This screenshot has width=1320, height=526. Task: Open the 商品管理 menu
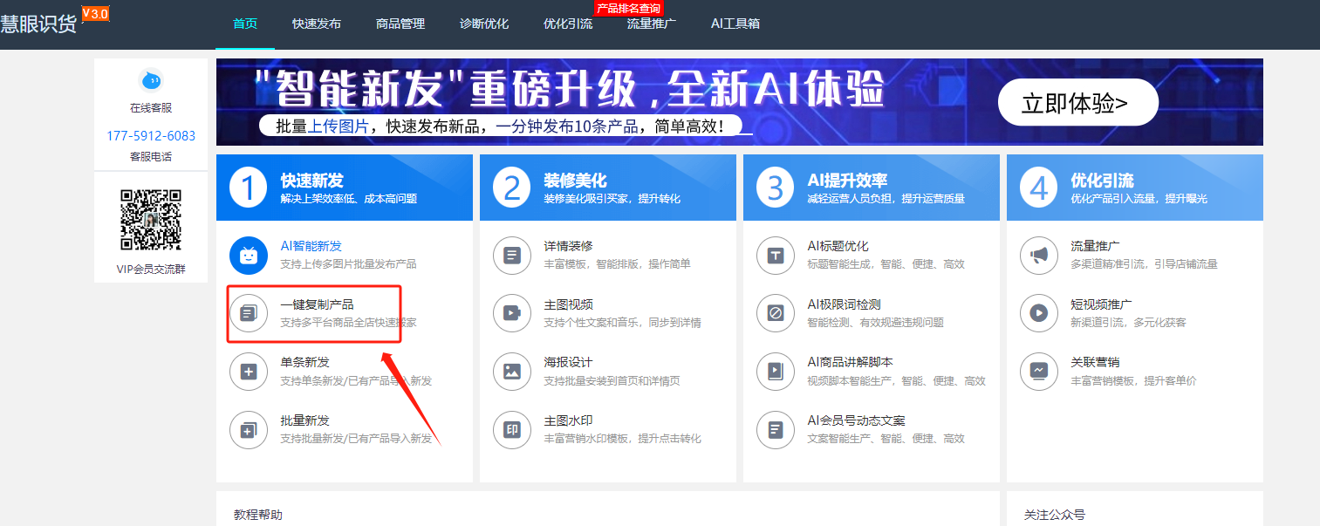(400, 24)
